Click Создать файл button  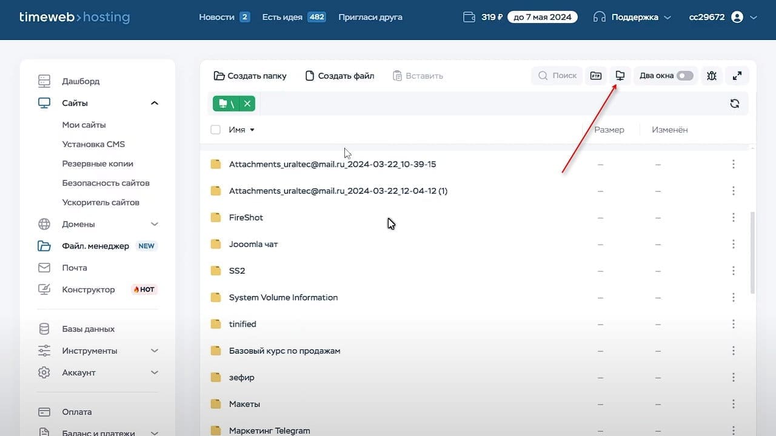pyautogui.click(x=339, y=76)
